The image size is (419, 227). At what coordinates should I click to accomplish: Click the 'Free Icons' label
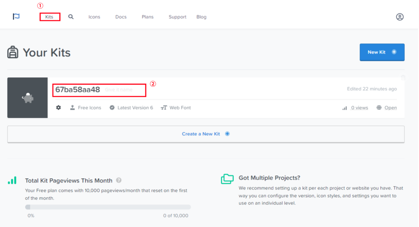pos(89,108)
